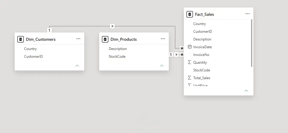Collapse the Fact_Sales table card

pos(246,91)
